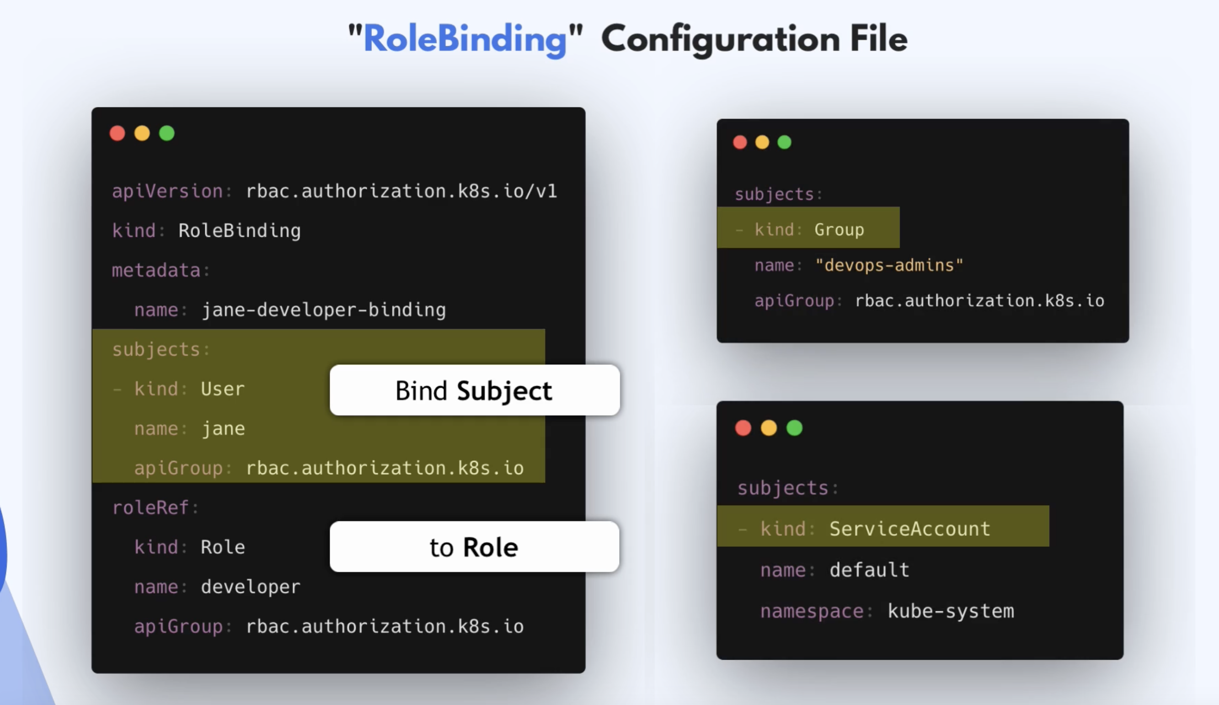Click the 'to Role' label

[474, 547]
